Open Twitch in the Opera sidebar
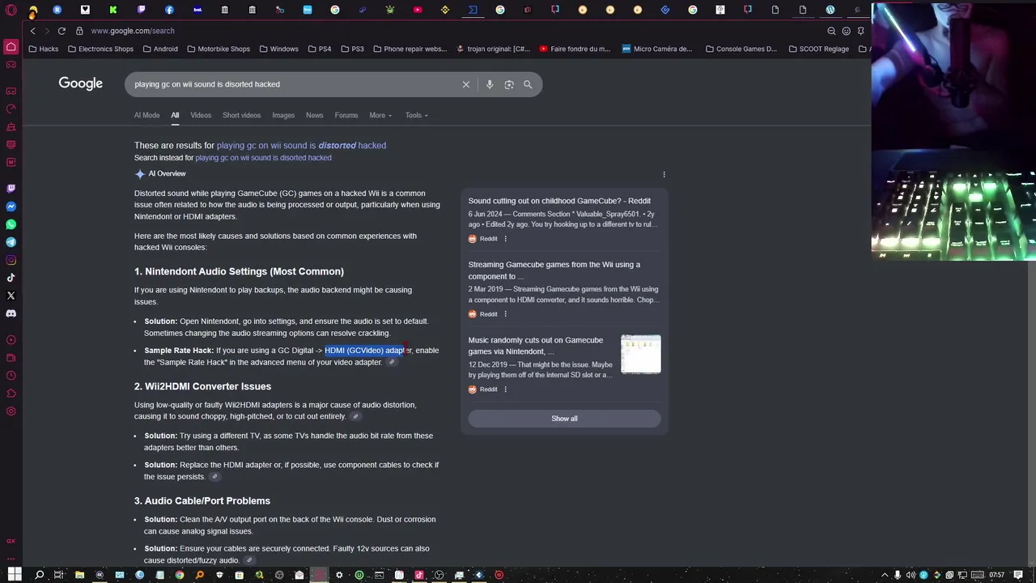 coord(11,189)
